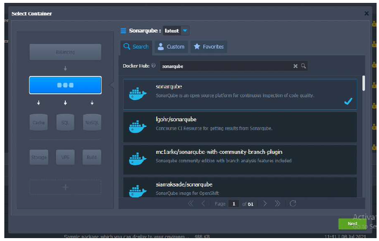The width and height of the screenshot is (379, 241).
Task: Click the plus add-layer box
Action: (x=65, y=187)
